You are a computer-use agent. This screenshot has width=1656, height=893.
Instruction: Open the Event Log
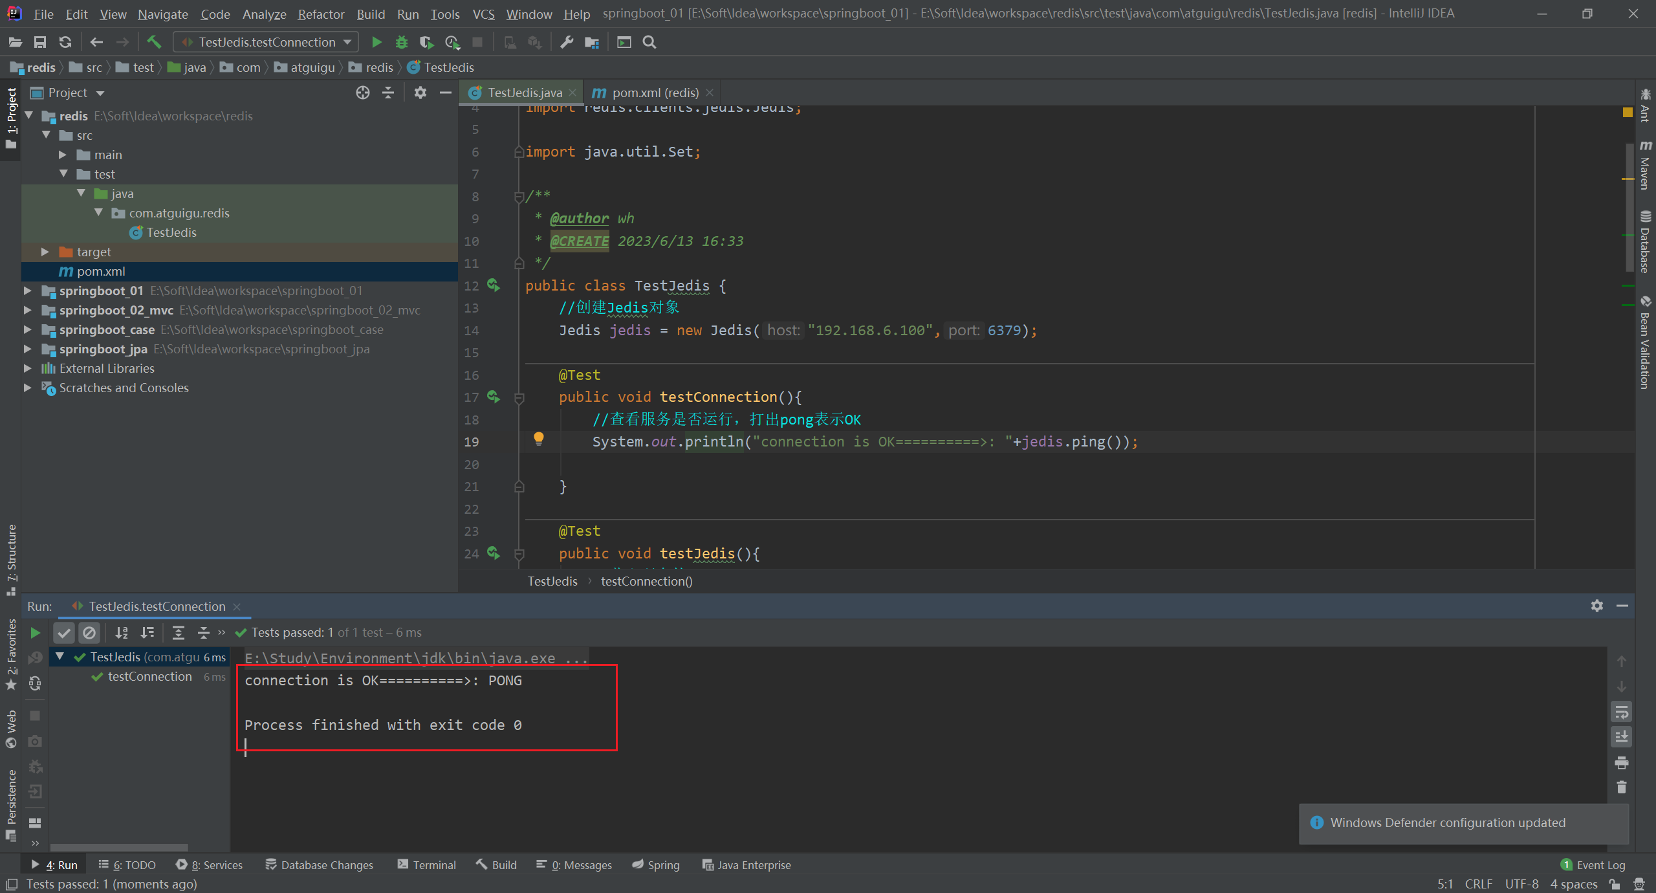click(1593, 865)
